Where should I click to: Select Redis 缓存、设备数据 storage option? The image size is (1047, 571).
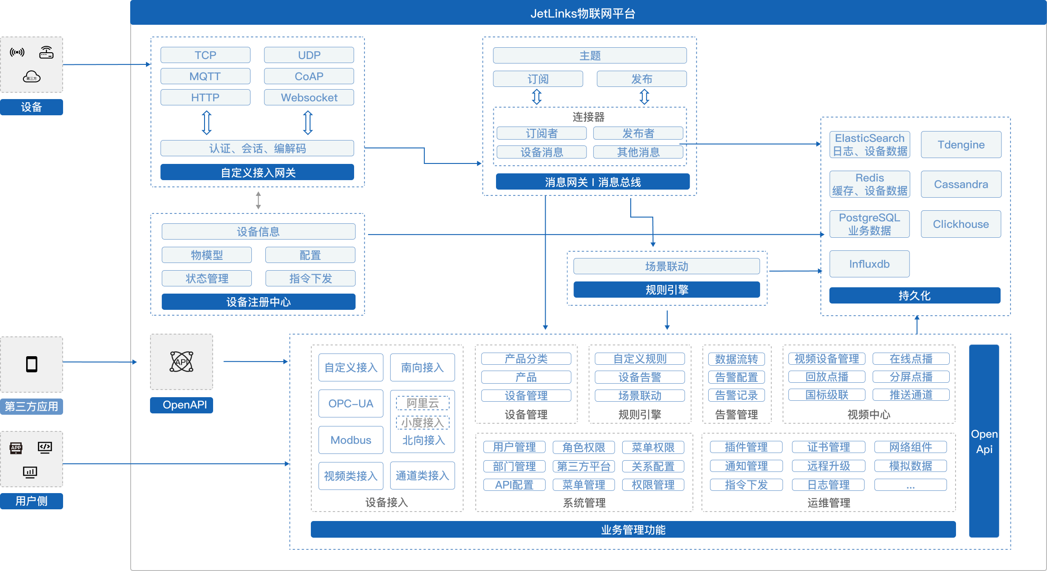(870, 184)
